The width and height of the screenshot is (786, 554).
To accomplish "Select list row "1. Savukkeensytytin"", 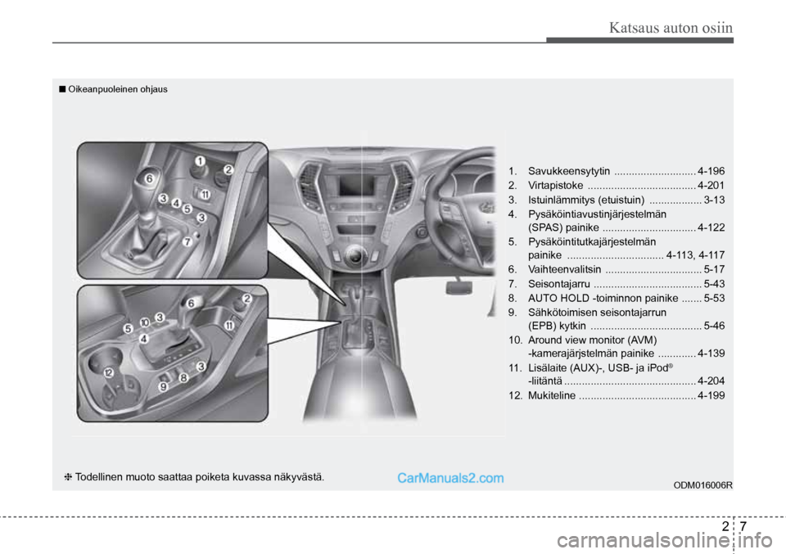I will point(616,171).
